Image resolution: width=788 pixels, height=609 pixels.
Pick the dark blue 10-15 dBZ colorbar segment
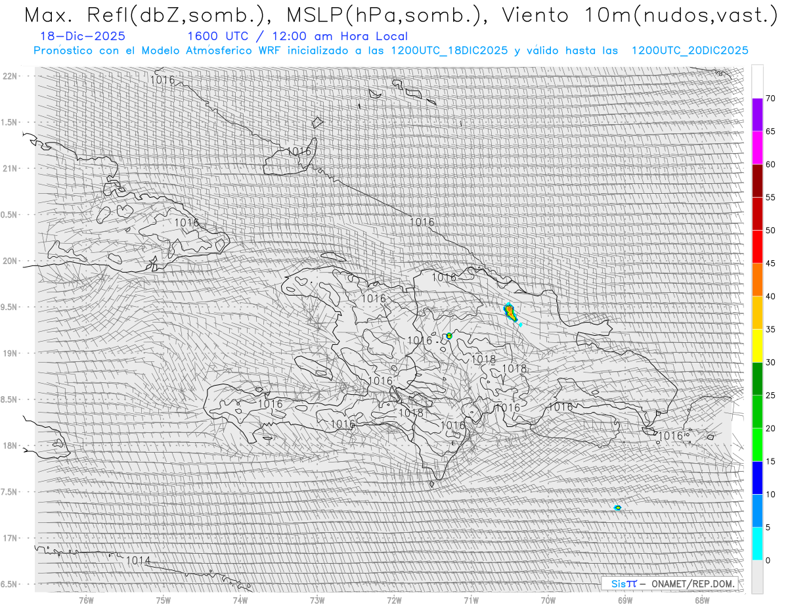pyautogui.click(x=757, y=478)
